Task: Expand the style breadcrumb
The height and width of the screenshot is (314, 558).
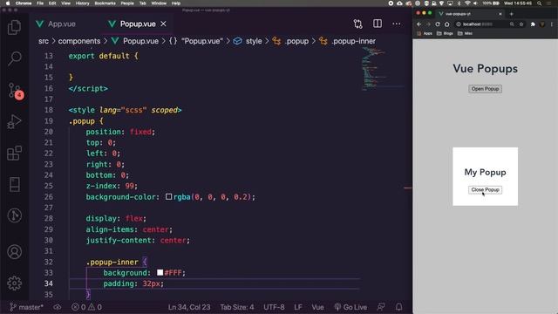Action: coord(248,41)
